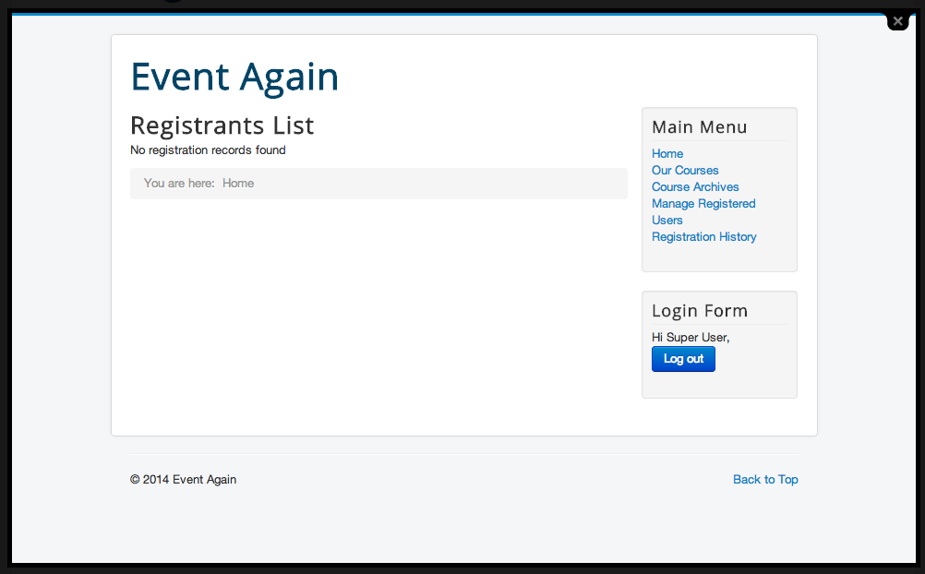Click Home in the breadcrumb trail
This screenshot has height=574, width=925.
[x=238, y=184]
